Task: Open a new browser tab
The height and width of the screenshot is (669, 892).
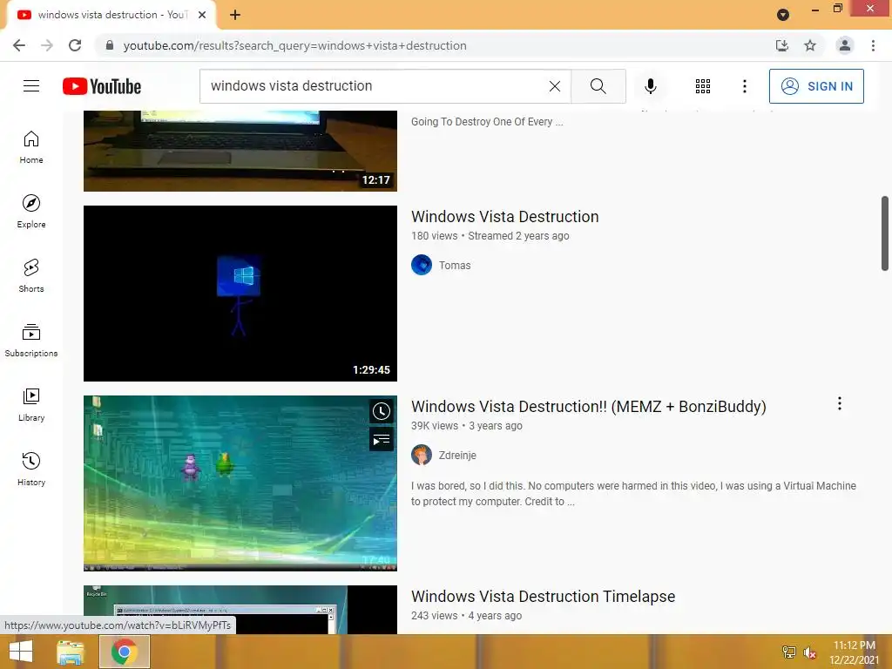Action: [x=235, y=15]
